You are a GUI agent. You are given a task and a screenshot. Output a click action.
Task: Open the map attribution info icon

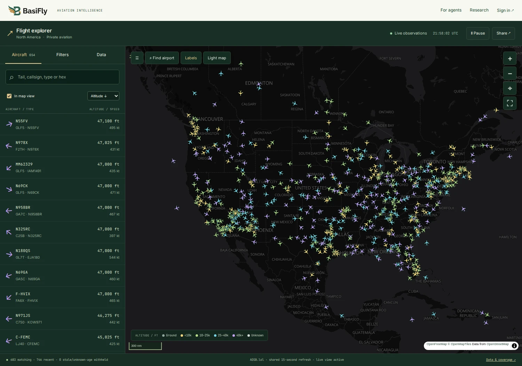[514, 346]
